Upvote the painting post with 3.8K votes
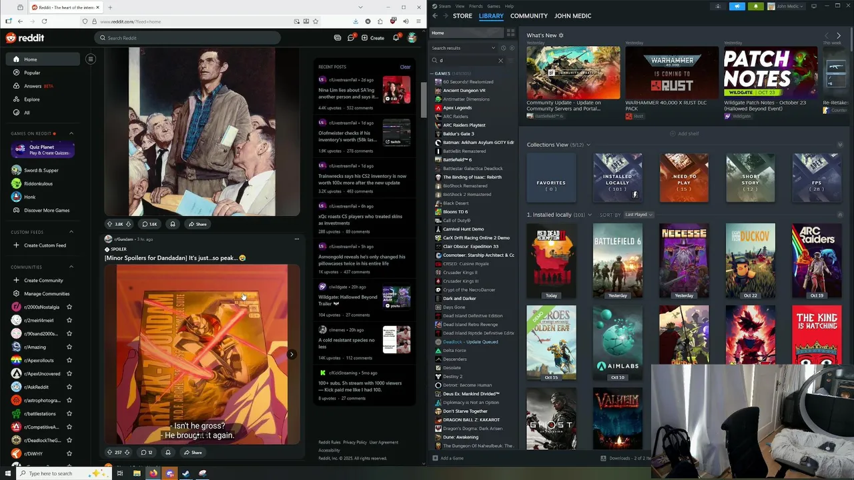The height and width of the screenshot is (480, 854). 110,224
